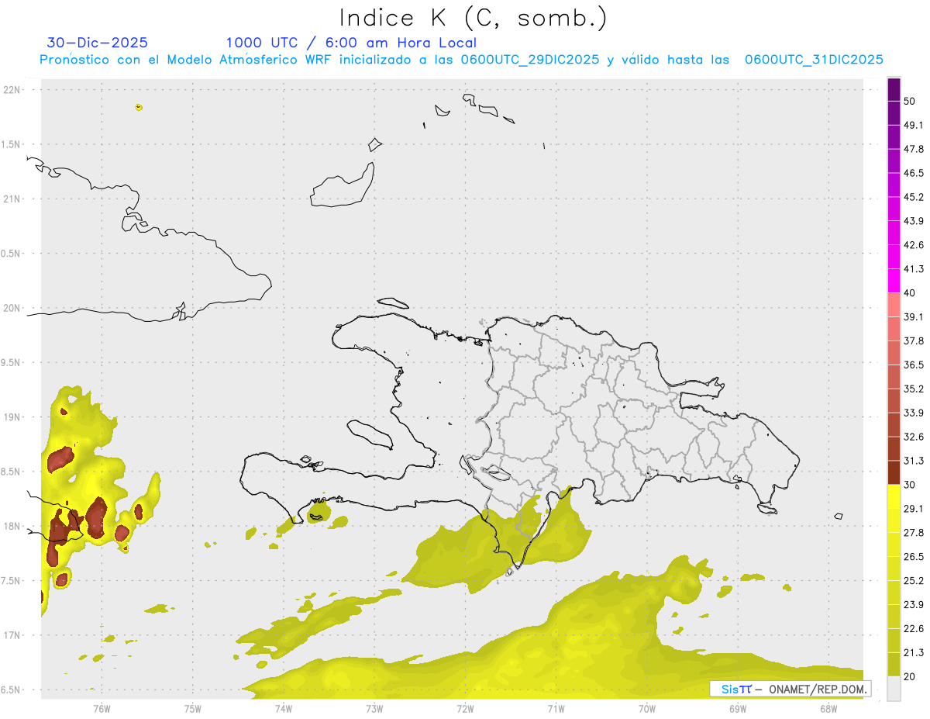Click the 70W longitude axis label
This screenshot has width=930, height=719.
coord(646,709)
